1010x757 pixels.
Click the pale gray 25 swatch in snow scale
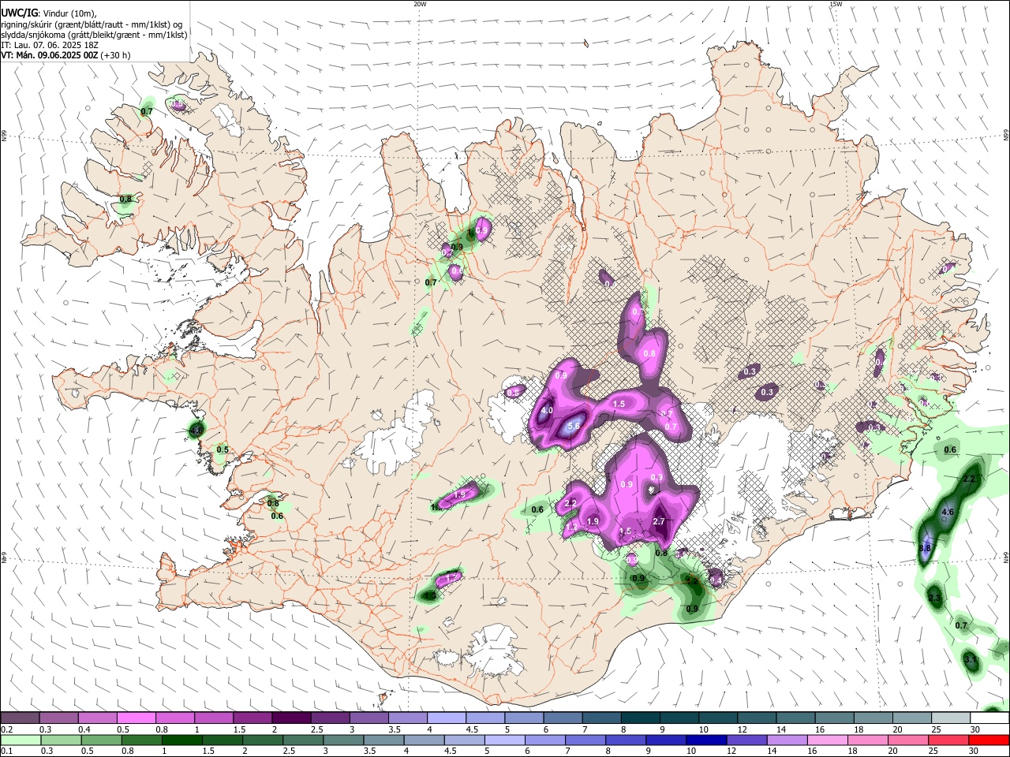(952, 718)
